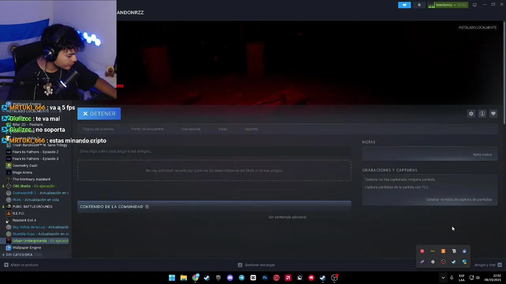Open help icon beside Contenido de la comunidad
This screenshot has width=506, height=284.
point(147,207)
